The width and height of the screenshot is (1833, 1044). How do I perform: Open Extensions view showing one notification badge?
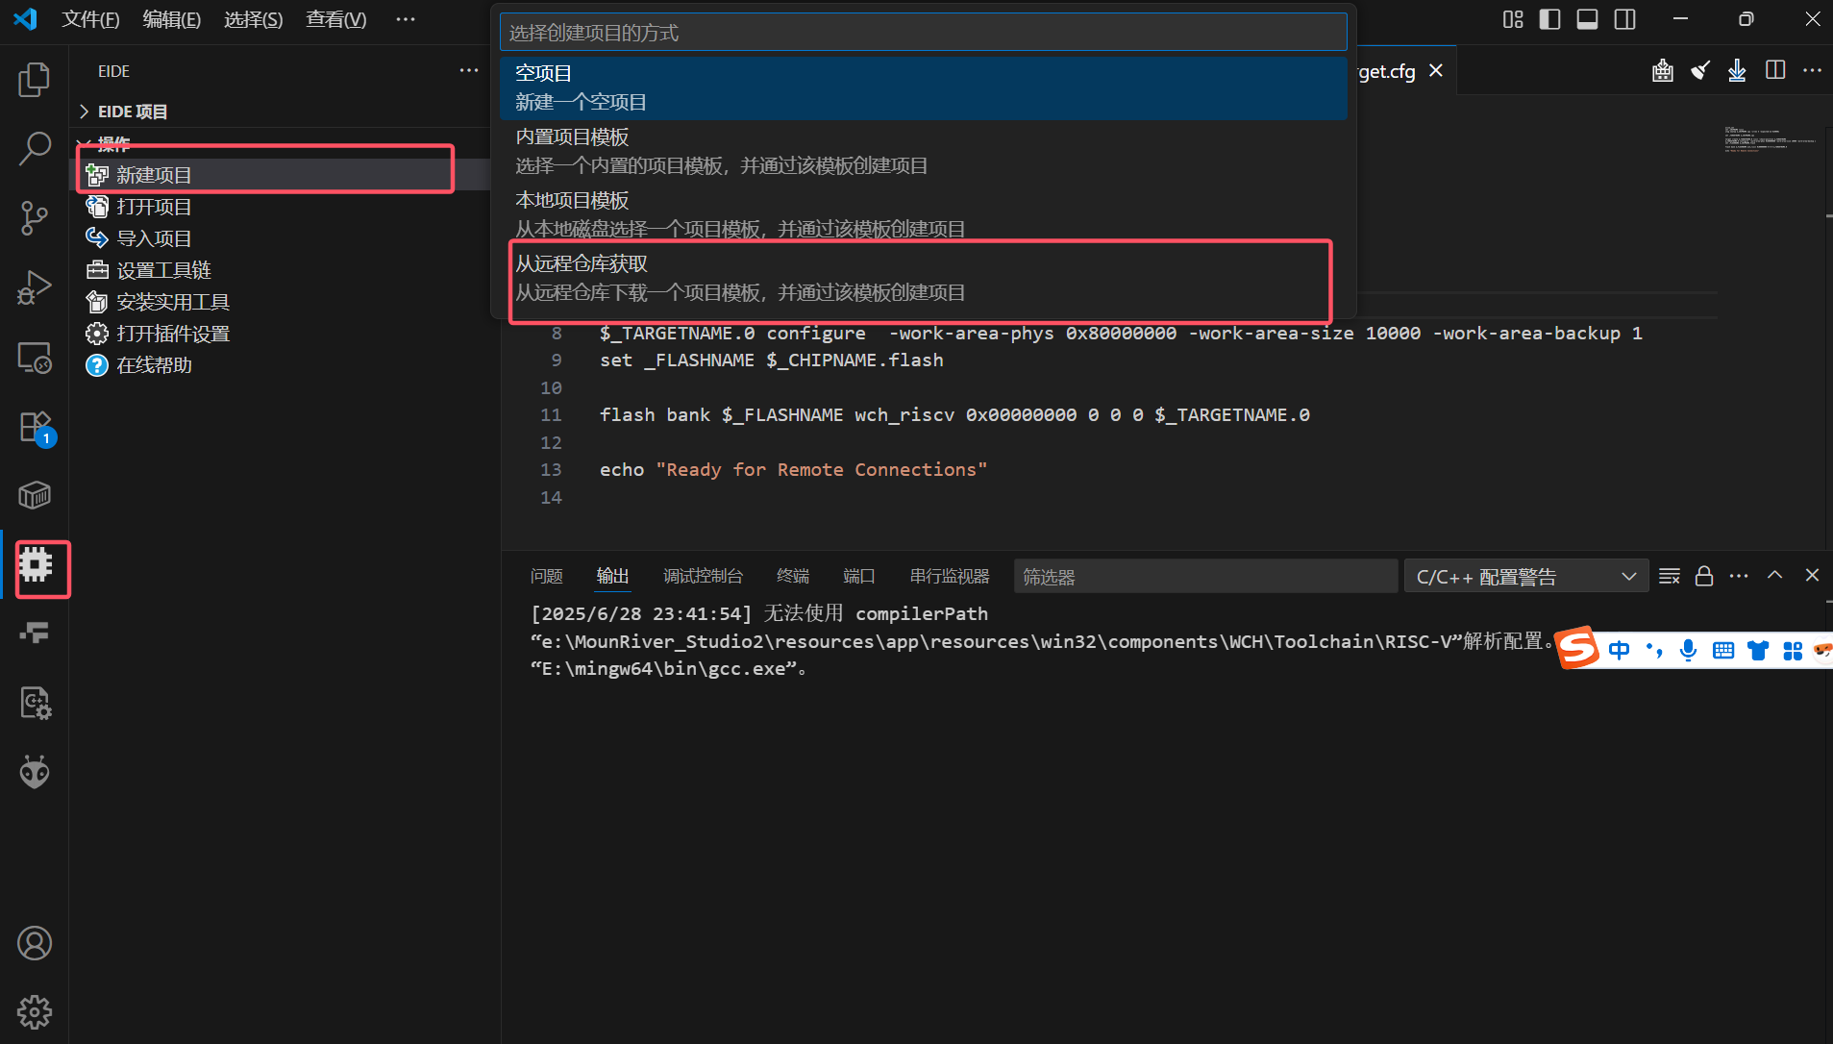35,427
